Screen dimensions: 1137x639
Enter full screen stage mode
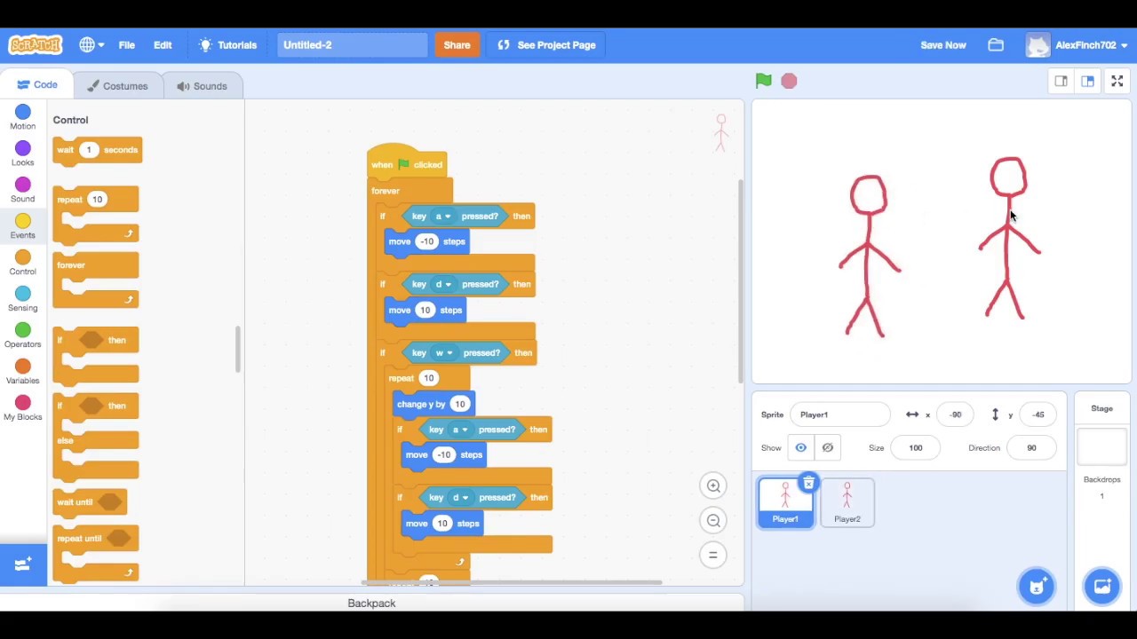1117,81
